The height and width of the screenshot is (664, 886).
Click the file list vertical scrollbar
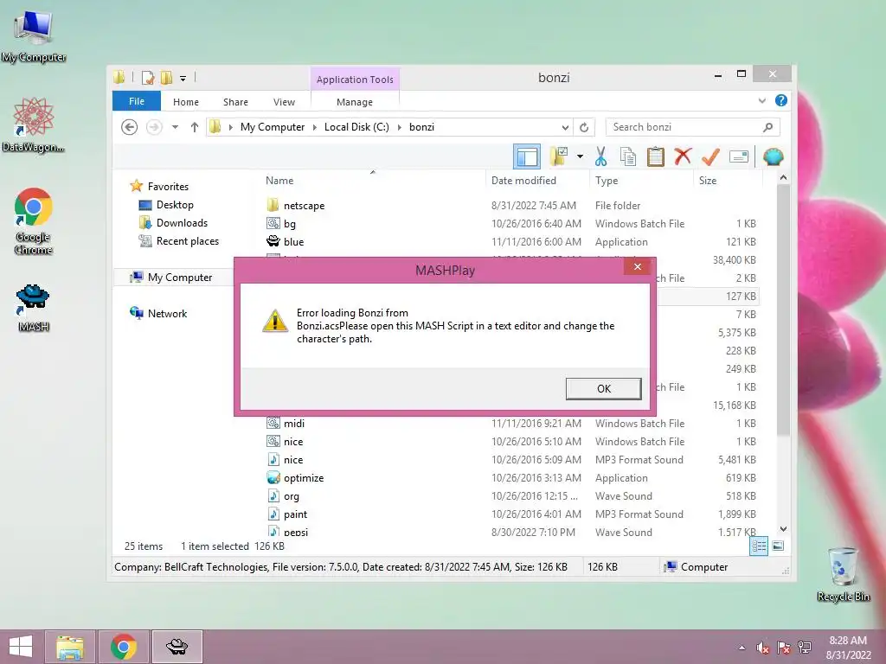(783, 310)
